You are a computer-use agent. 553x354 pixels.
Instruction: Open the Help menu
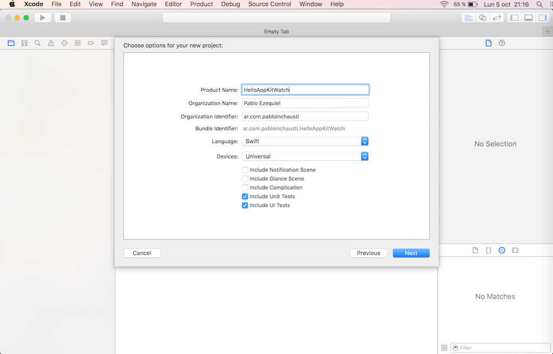(337, 4)
